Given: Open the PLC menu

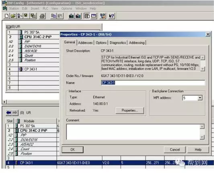Looking at the screenshot, I should [x=45, y=9].
